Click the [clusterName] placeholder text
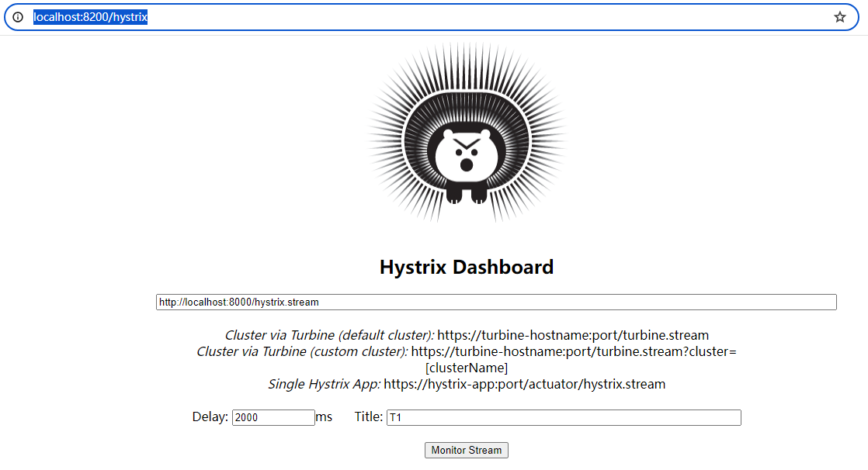Viewport: 868px width, 470px height. click(466, 368)
